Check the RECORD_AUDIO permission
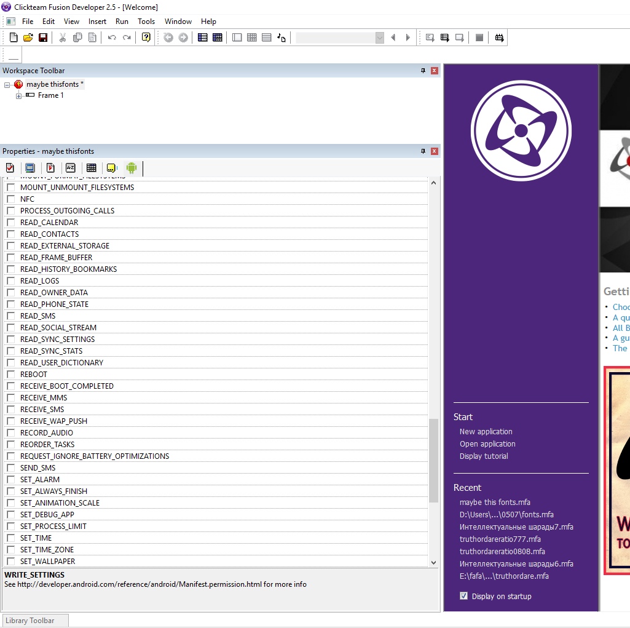Screen dimensions: 630x628 click(10, 433)
